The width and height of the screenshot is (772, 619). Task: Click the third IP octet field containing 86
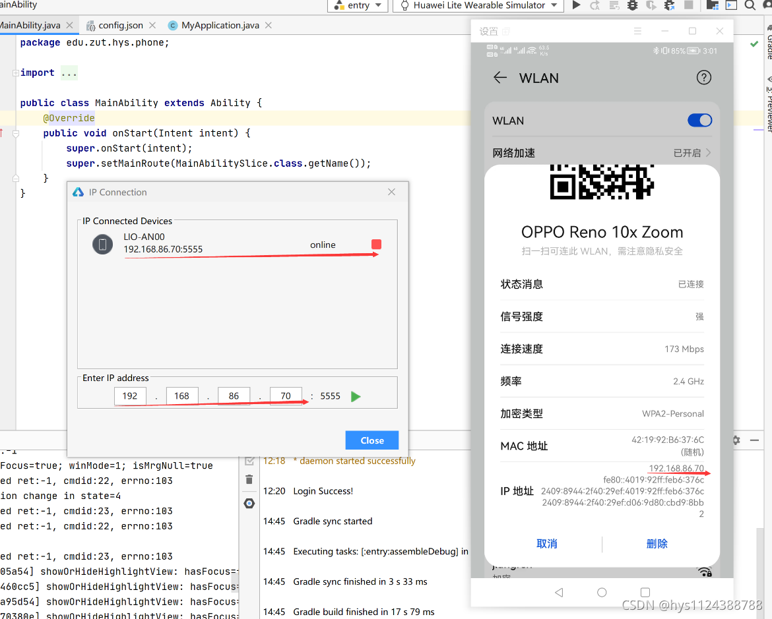pos(234,396)
